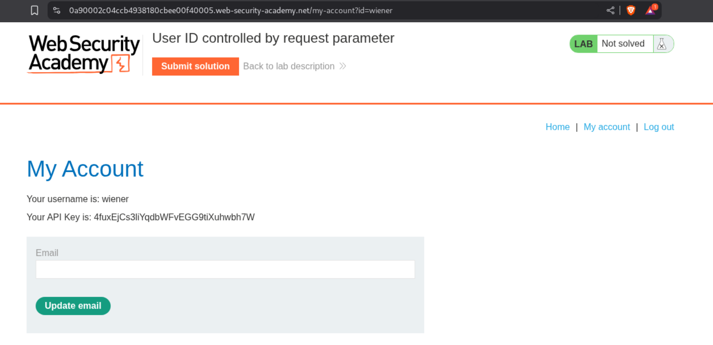The height and width of the screenshot is (345, 713).
Task: Click the Brave Rewards triangle icon
Action: [651, 10]
